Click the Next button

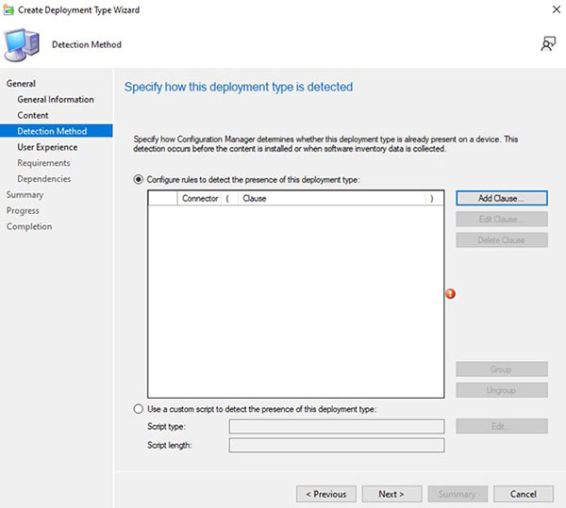pos(391,494)
